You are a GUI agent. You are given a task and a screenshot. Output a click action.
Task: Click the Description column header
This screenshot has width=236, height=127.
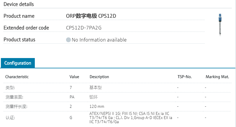(99, 77)
